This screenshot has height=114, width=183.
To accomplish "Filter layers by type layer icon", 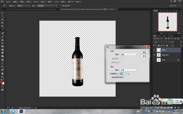I will (172, 39).
